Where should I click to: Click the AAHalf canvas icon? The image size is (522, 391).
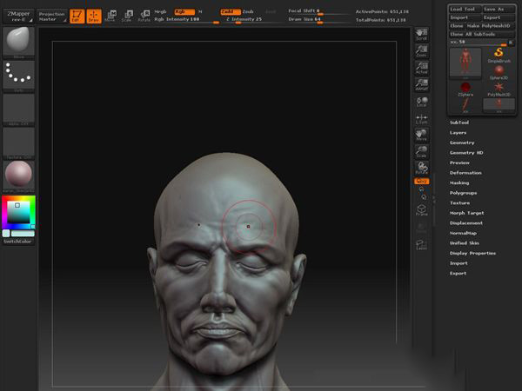421,85
